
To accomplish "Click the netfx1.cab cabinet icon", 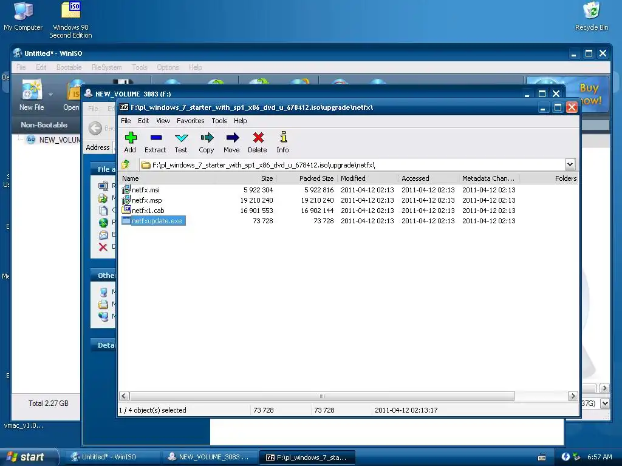I will click(x=126, y=209).
